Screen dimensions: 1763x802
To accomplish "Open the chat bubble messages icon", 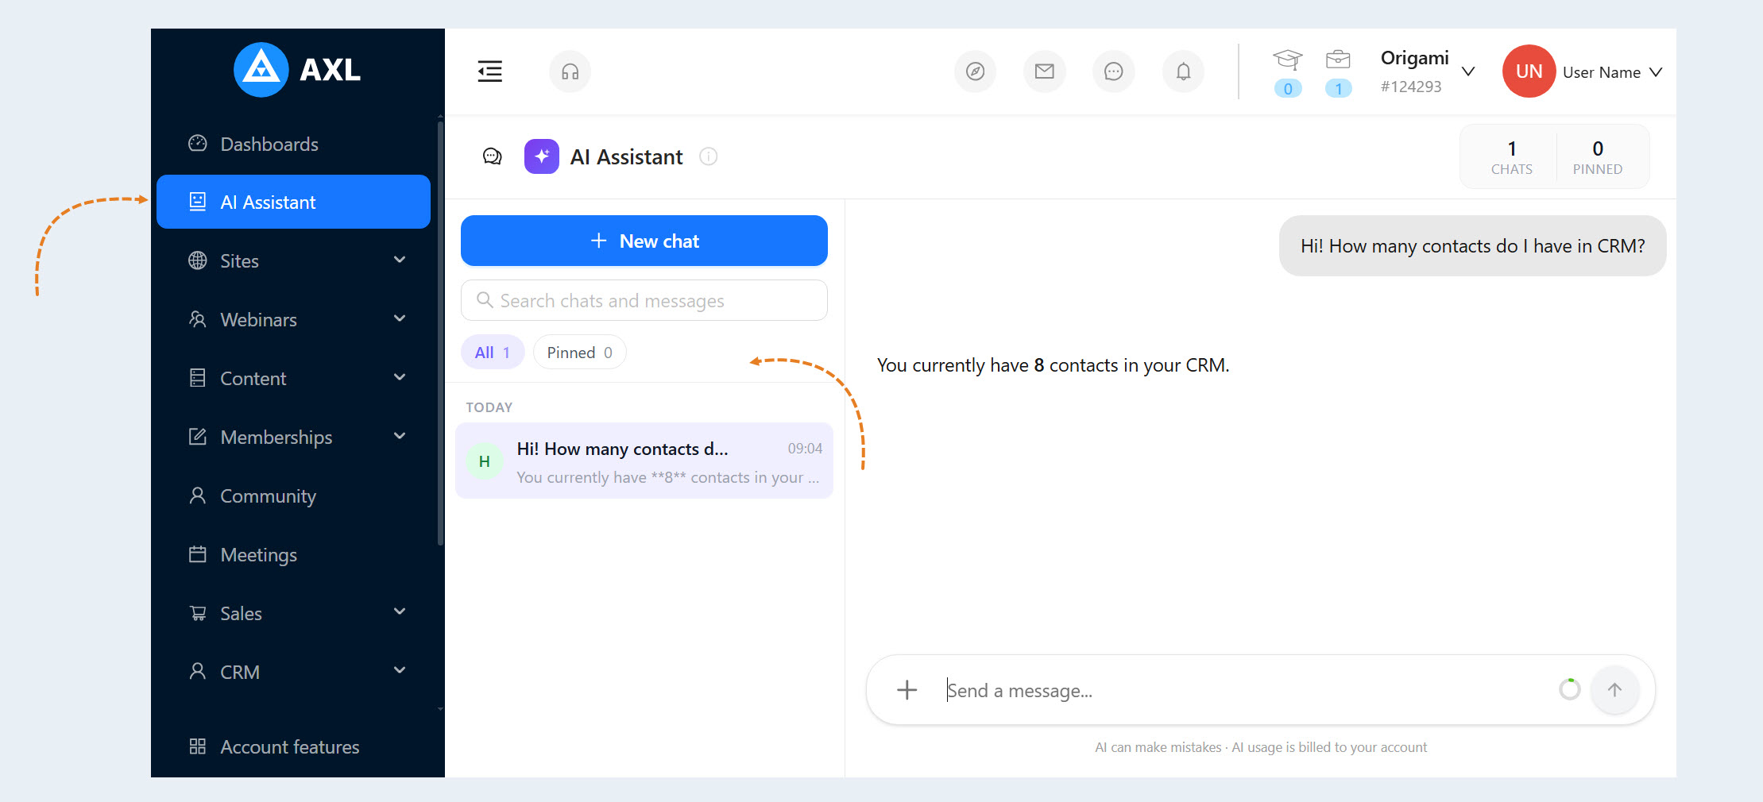I will click(x=1113, y=71).
